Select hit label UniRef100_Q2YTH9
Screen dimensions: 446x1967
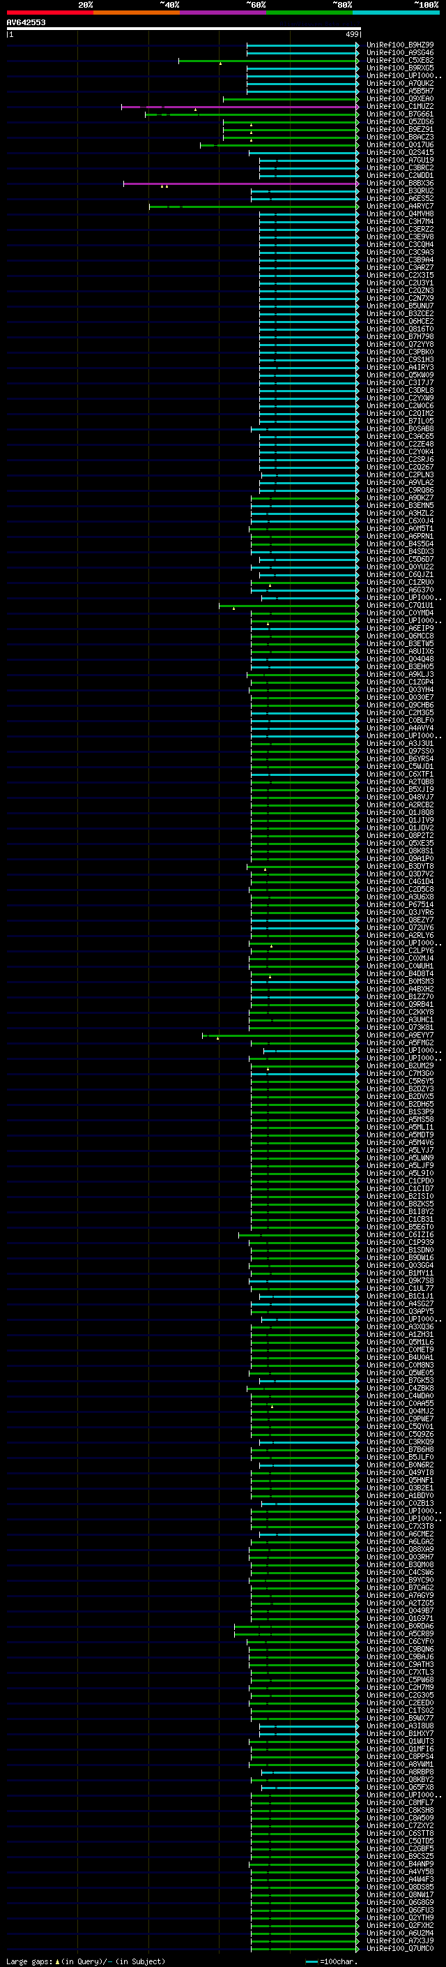400,1917
